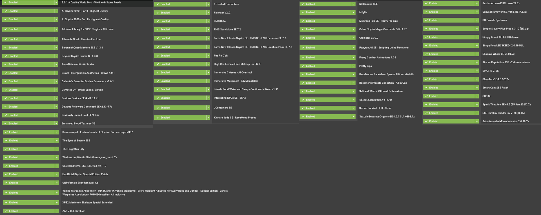Click the mod name "PapyrusUtil SE - Scripting Utility Functions"
541x215 pixels.
(384, 48)
